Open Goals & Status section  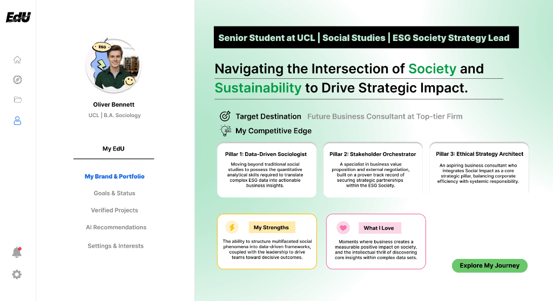(114, 193)
